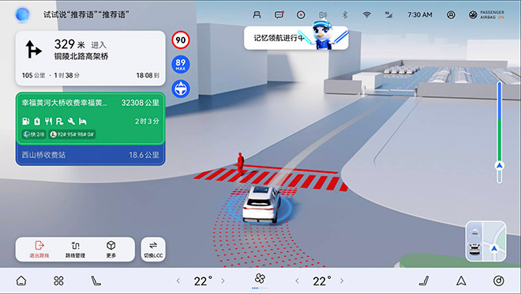The image size is (521, 294).
Task: Tap the dashcam record icon
Action: click(301, 15)
